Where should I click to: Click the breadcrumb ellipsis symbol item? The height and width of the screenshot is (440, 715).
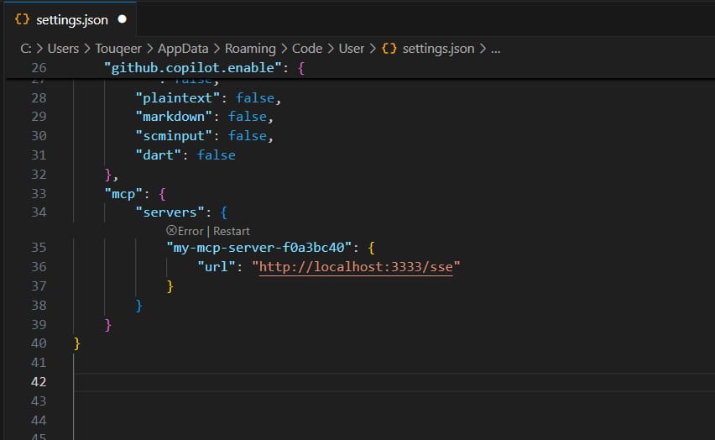coord(496,50)
